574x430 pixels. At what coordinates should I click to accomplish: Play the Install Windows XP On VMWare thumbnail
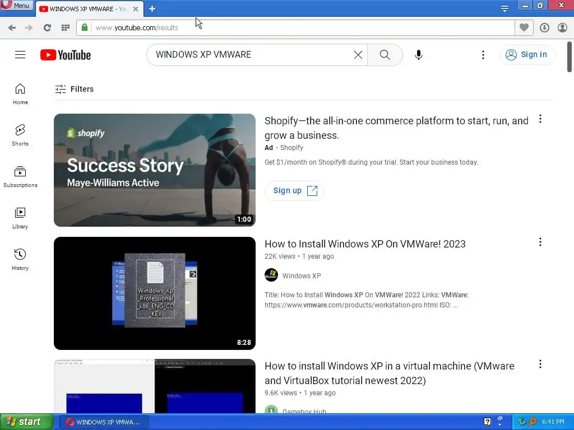click(x=155, y=293)
